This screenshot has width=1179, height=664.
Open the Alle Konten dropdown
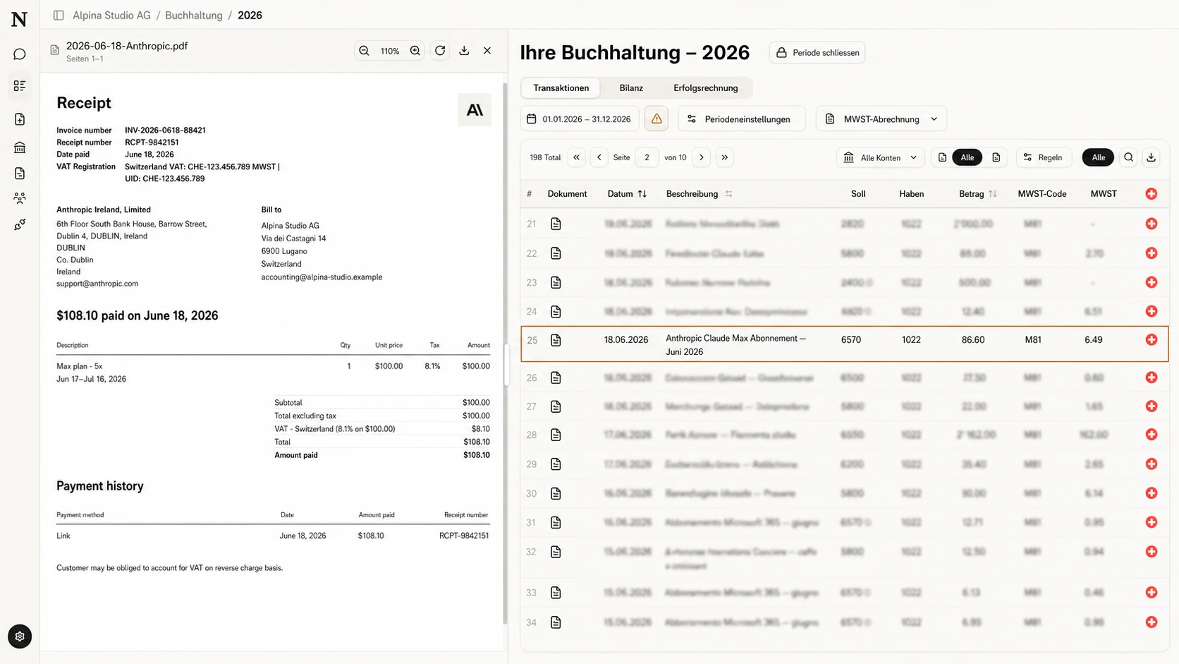coord(881,157)
